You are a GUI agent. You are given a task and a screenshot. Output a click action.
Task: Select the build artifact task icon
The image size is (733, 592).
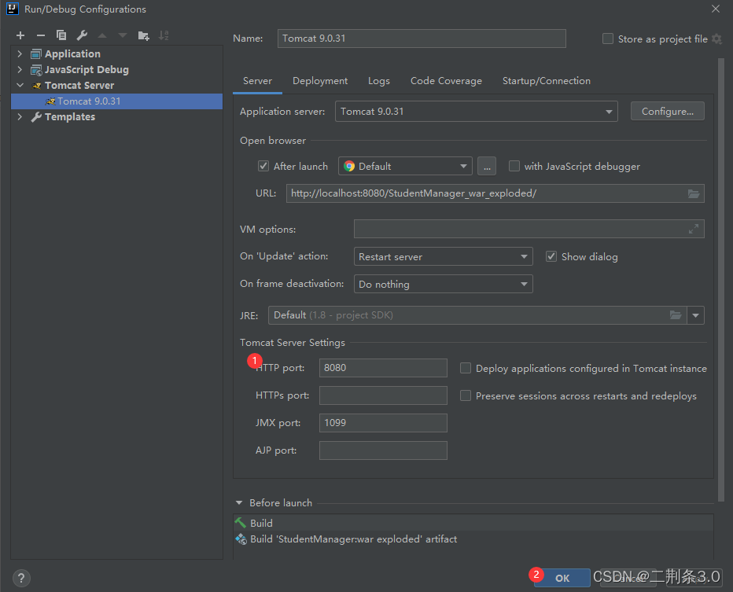point(241,539)
